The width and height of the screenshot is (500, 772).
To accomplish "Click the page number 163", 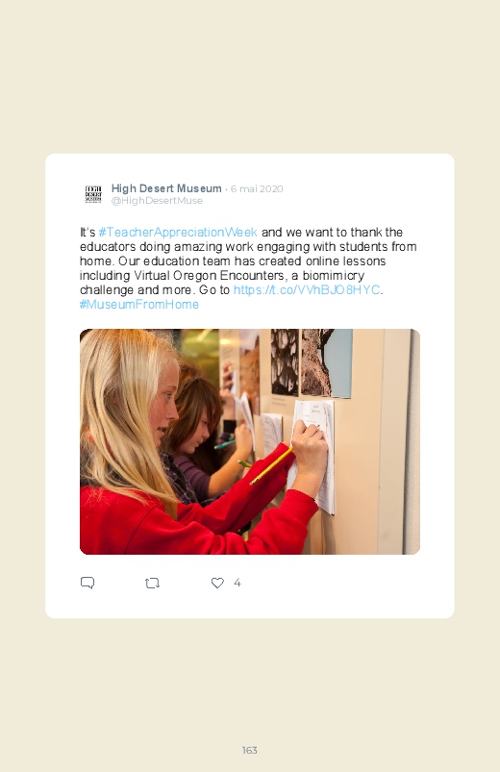I will pyautogui.click(x=250, y=750).
